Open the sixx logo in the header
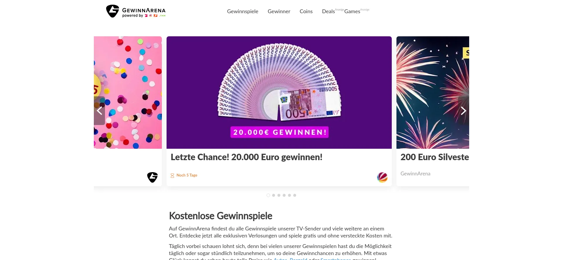This screenshot has height=260, width=563. click(x=162, y=16)
